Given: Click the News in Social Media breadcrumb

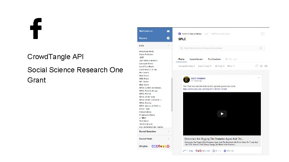Looking at the screenshot, I should pyautogui.click(x=192, y=34).
